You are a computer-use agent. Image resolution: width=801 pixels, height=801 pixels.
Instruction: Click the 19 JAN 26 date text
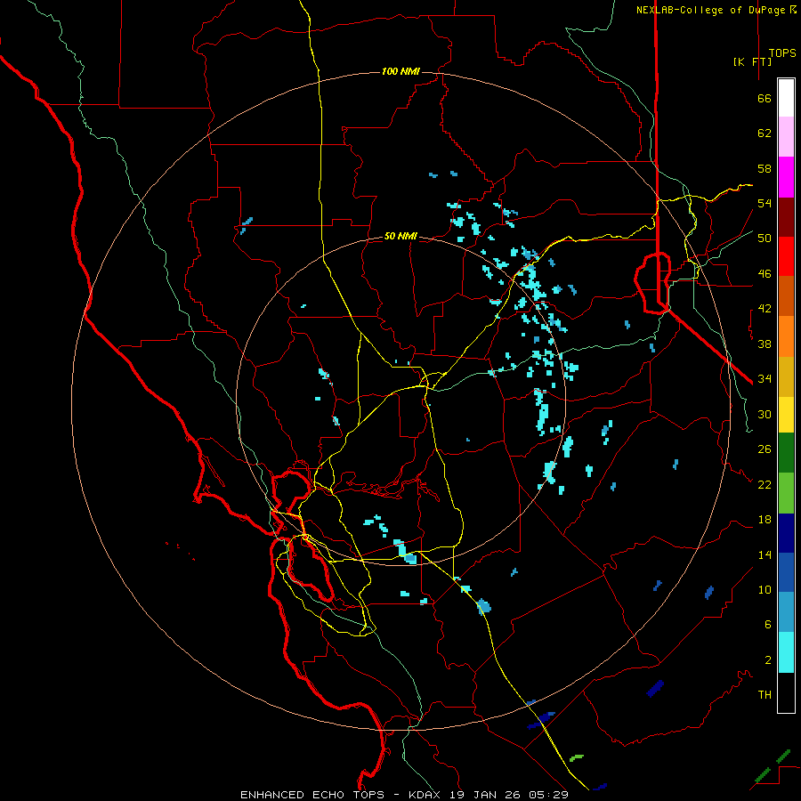click(486, 795)
